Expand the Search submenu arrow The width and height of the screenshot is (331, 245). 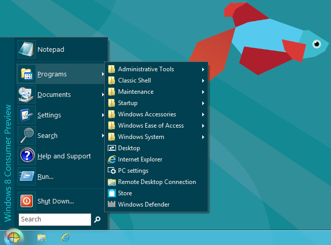click(103, 136)
